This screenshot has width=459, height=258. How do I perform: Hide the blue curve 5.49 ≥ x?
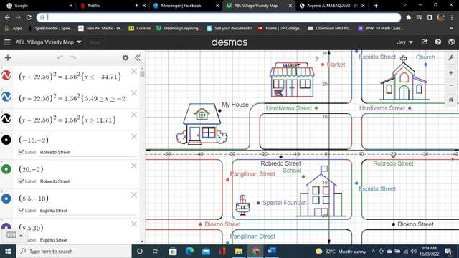[x=6, y=97]
